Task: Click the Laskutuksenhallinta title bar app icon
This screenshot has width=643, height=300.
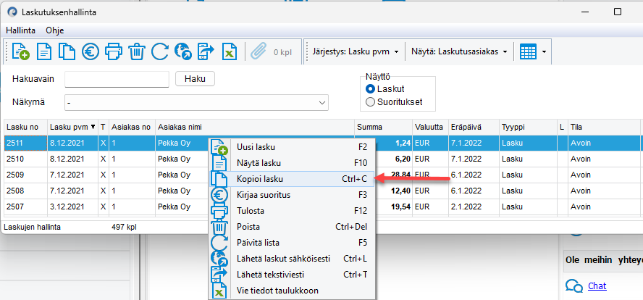Action: pos(12,12)
